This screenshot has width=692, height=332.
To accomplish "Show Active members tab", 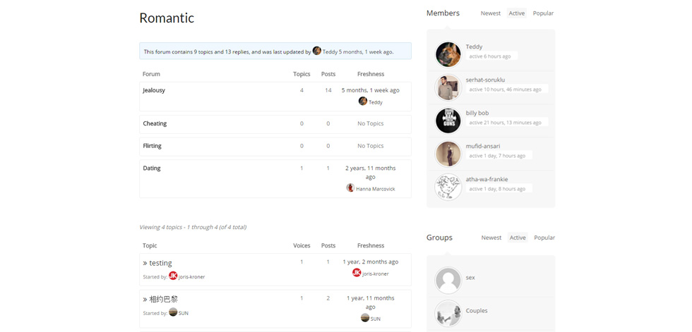I will (x=516, y=13).
